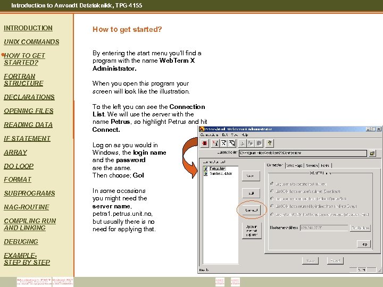Viewport: 383px width, 287px height.
Task: Open the FORTRAN STRUCTURE sidebar link
Action: coord(24,80)
